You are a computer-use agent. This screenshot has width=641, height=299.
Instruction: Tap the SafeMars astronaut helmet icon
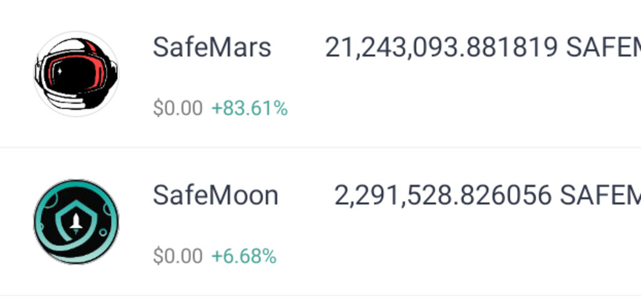click(x=76, y=74)
